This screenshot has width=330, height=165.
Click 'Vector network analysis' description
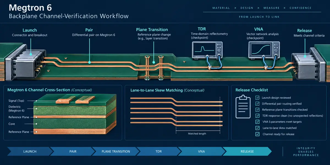pyautogui.click(x=262, y=34)
